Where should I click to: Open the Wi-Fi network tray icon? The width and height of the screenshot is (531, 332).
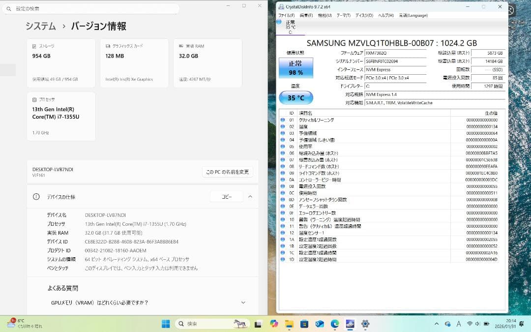[470, 324]
